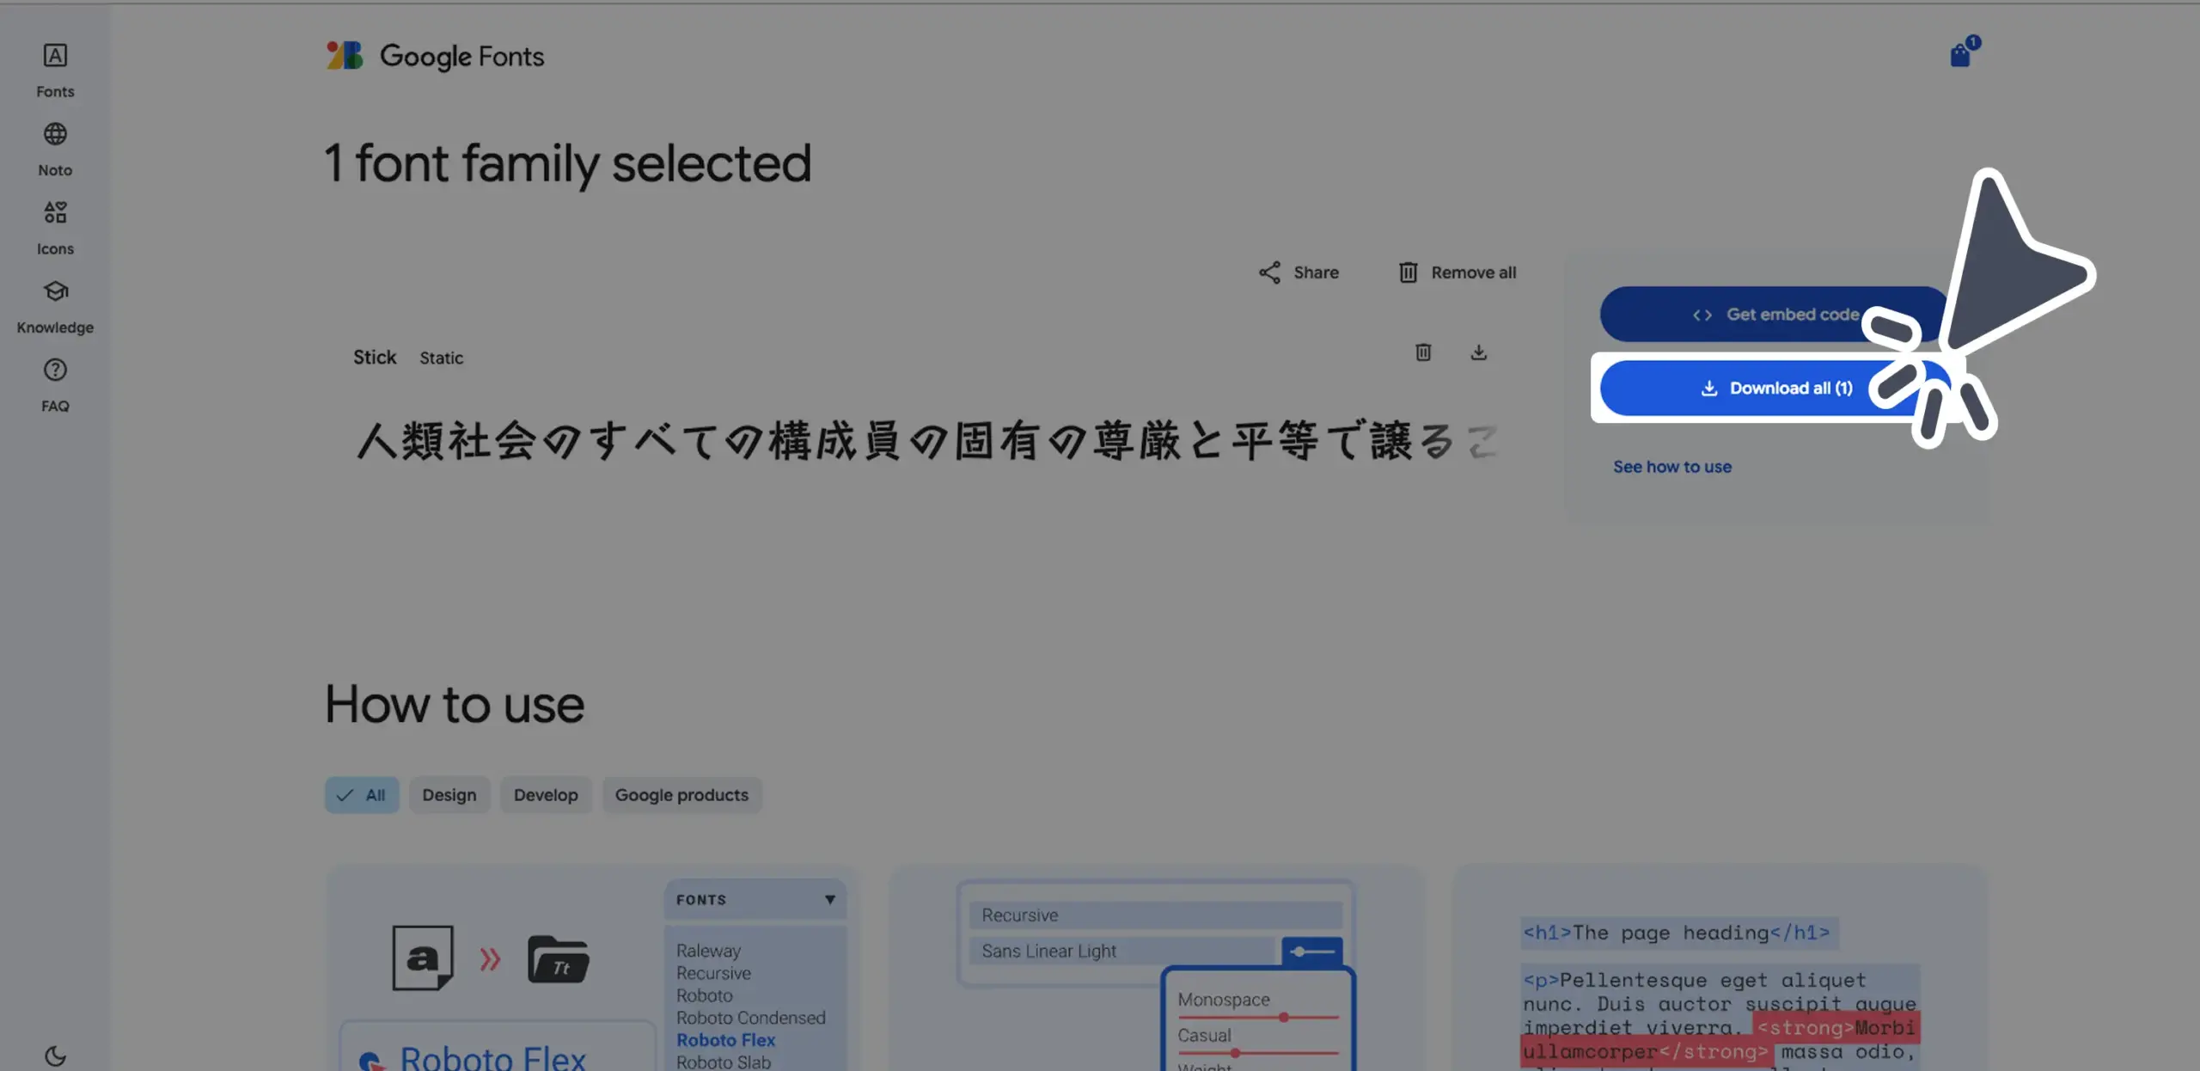Toggle dark mode moon icon
Viewport: 2200px width, 1071px height.
55,1056
